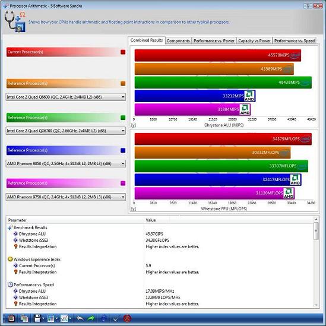Click the Intel logo on the 34379MFLOPS bar
Image resolution: width=326 pixels, height=326 pixels.
[305, 139]
